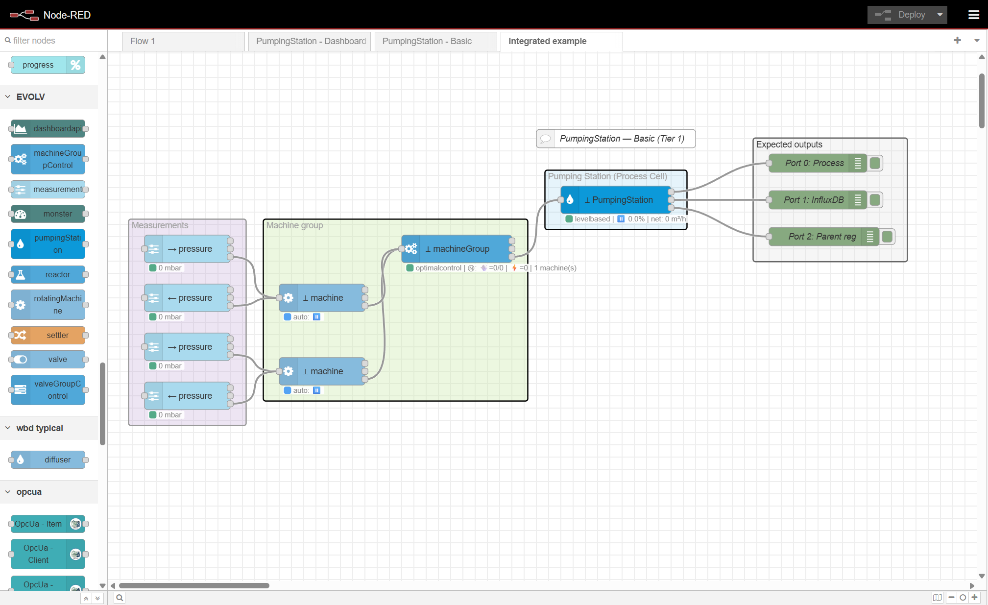Reset canvas zoom level
Viewport: 988px width, 605px height.
[x=963, y=598]
